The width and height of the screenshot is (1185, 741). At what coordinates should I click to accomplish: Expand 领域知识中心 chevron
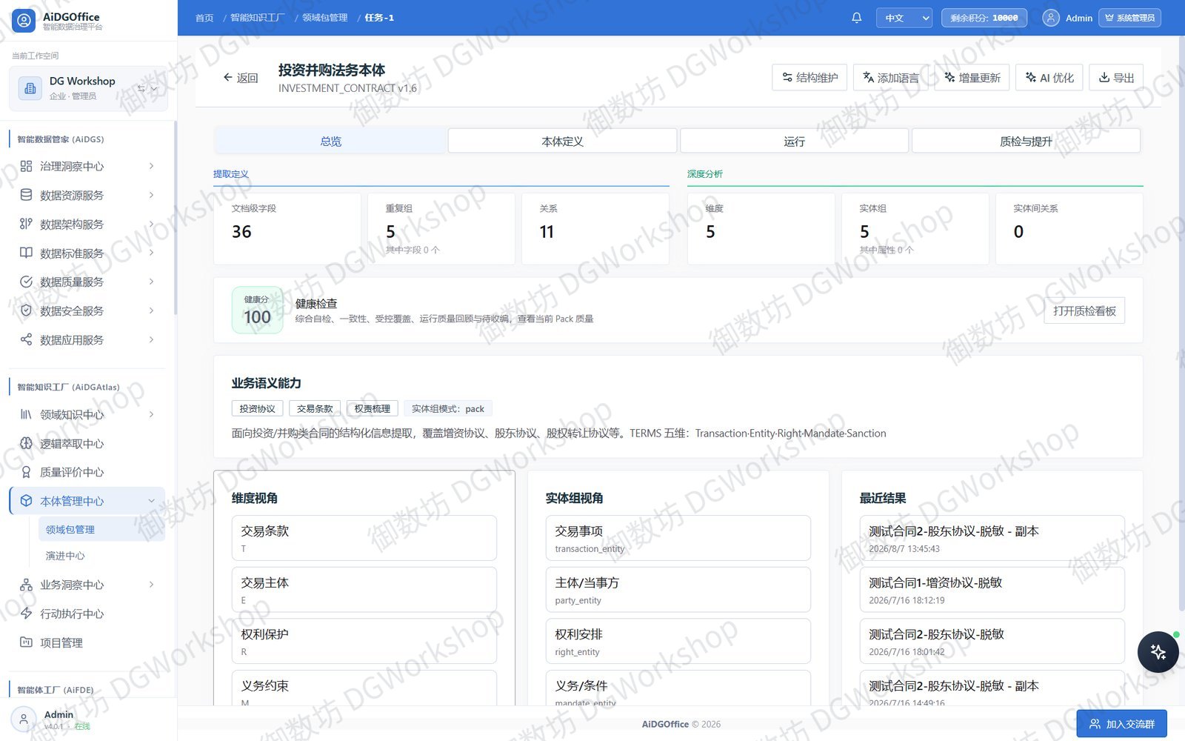[151, 414]
